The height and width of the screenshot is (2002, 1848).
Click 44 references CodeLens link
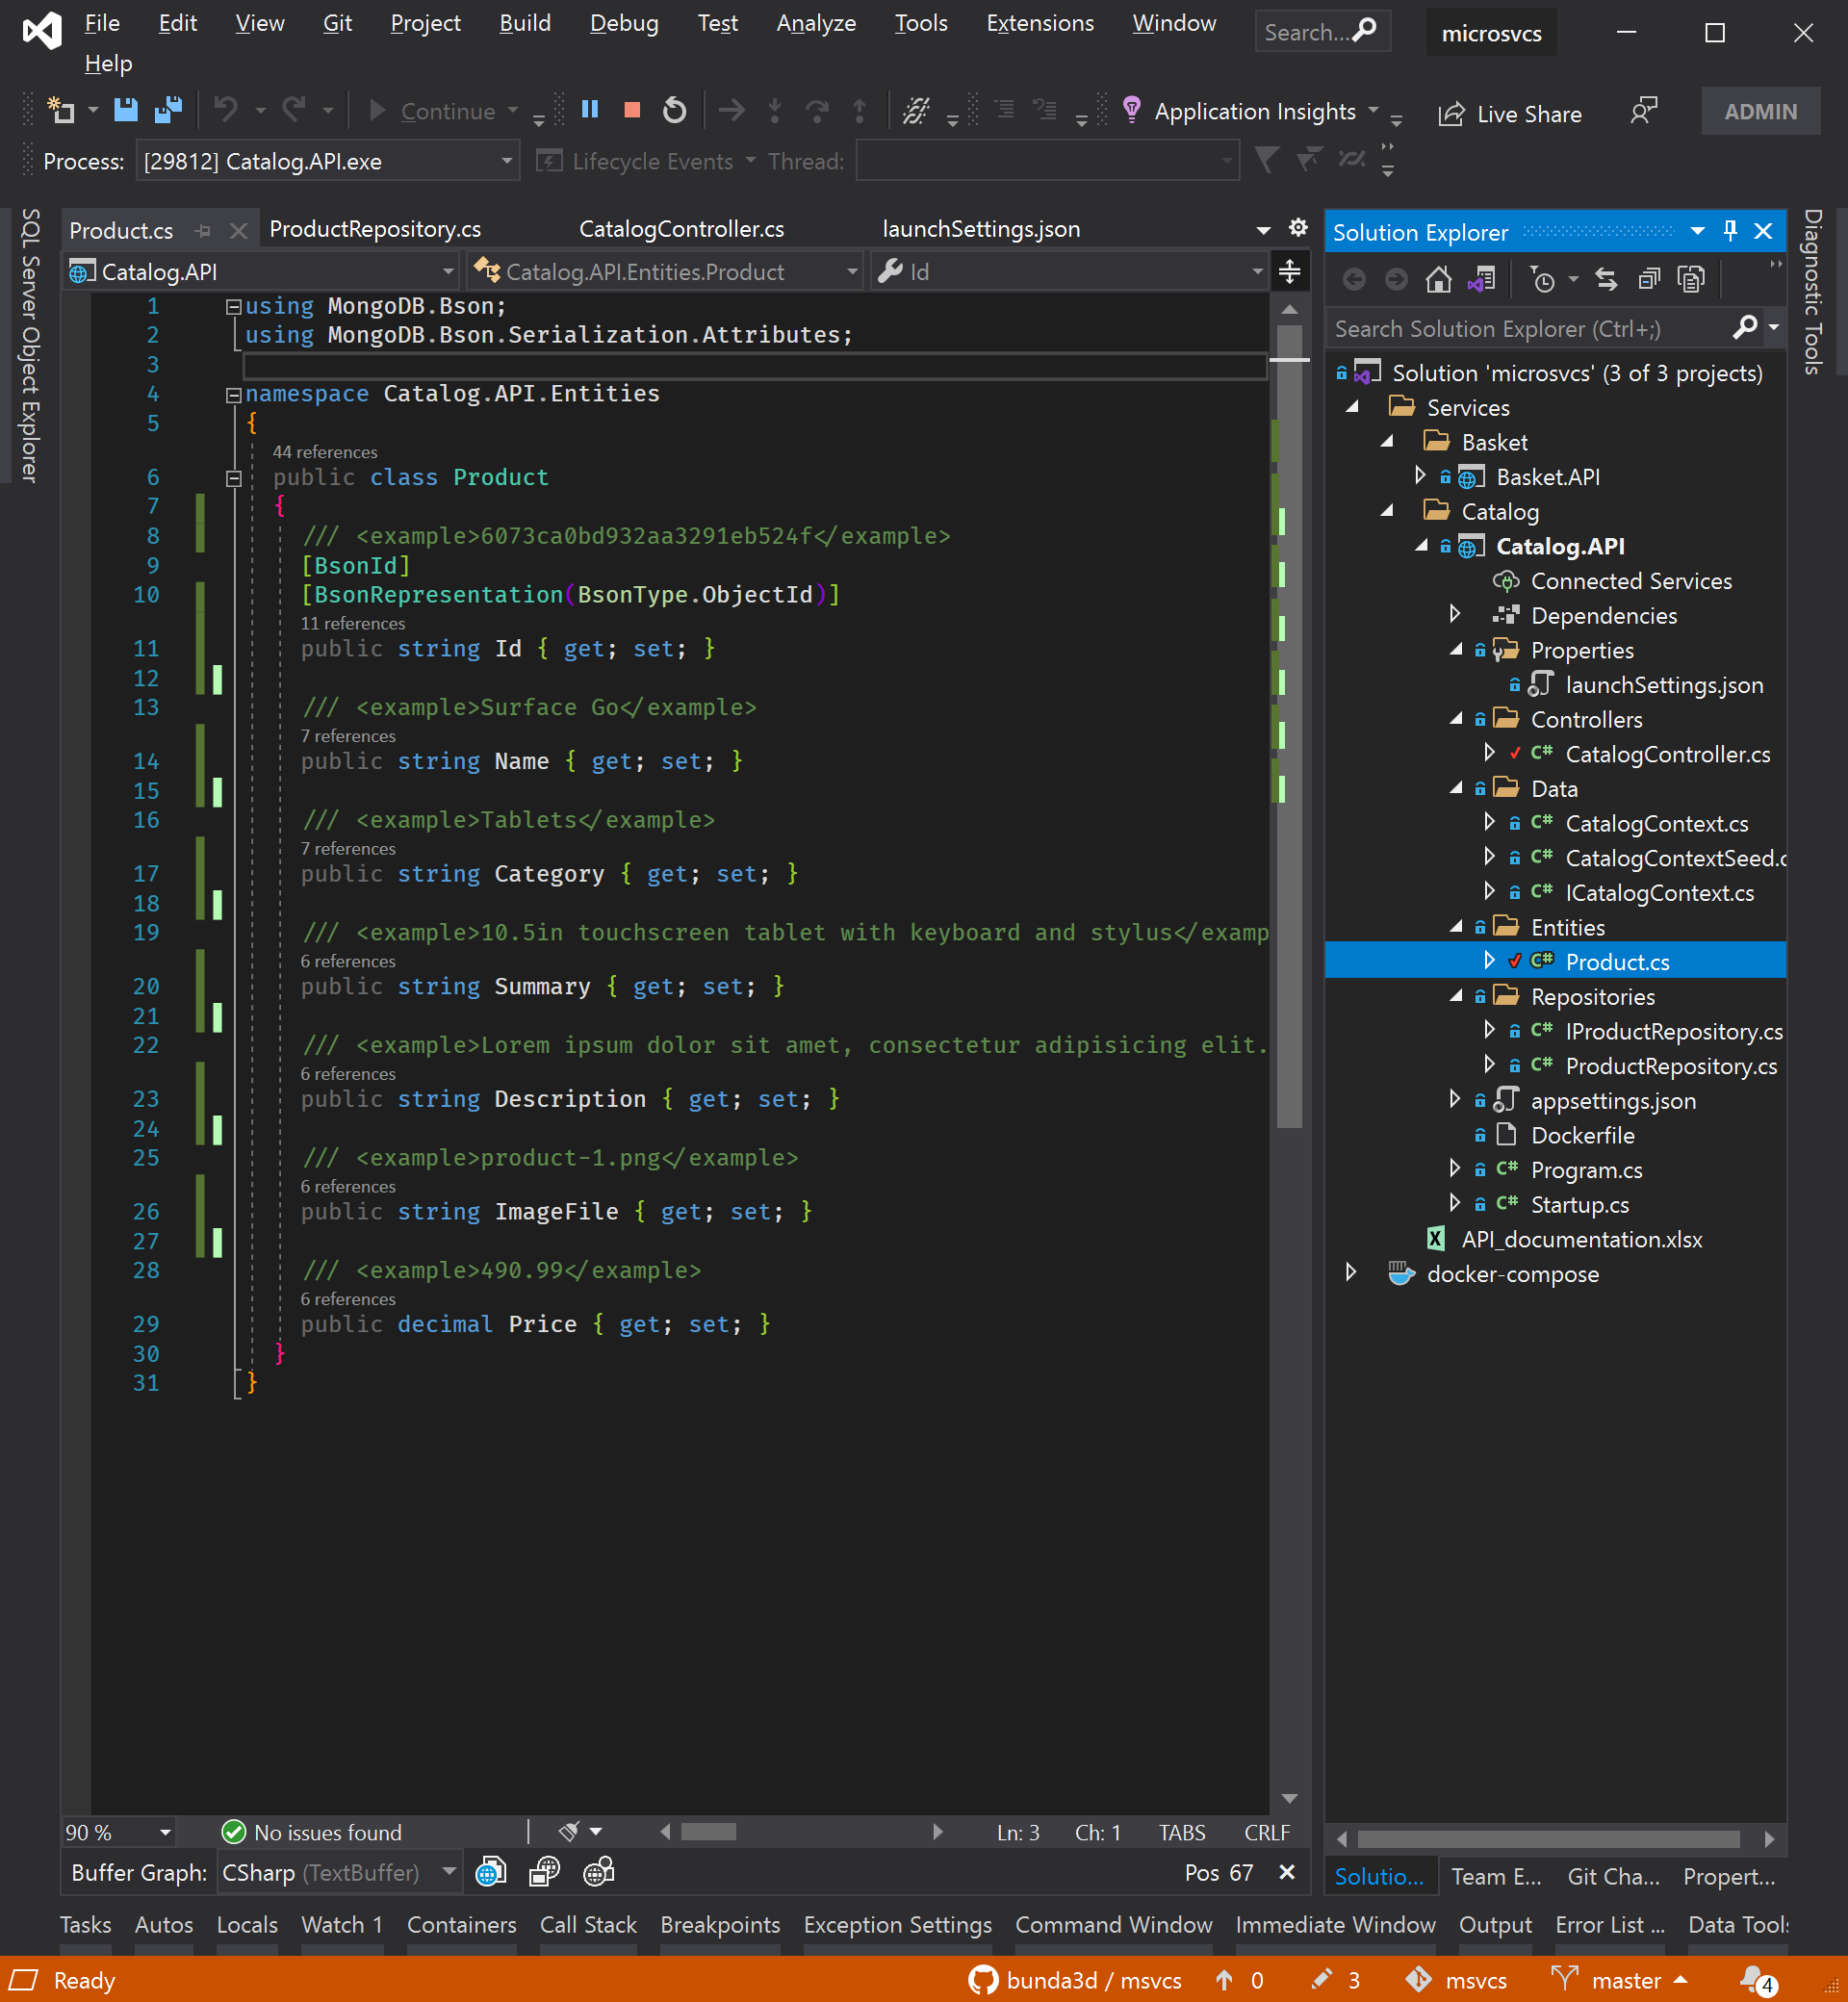(x=325, y=452)
